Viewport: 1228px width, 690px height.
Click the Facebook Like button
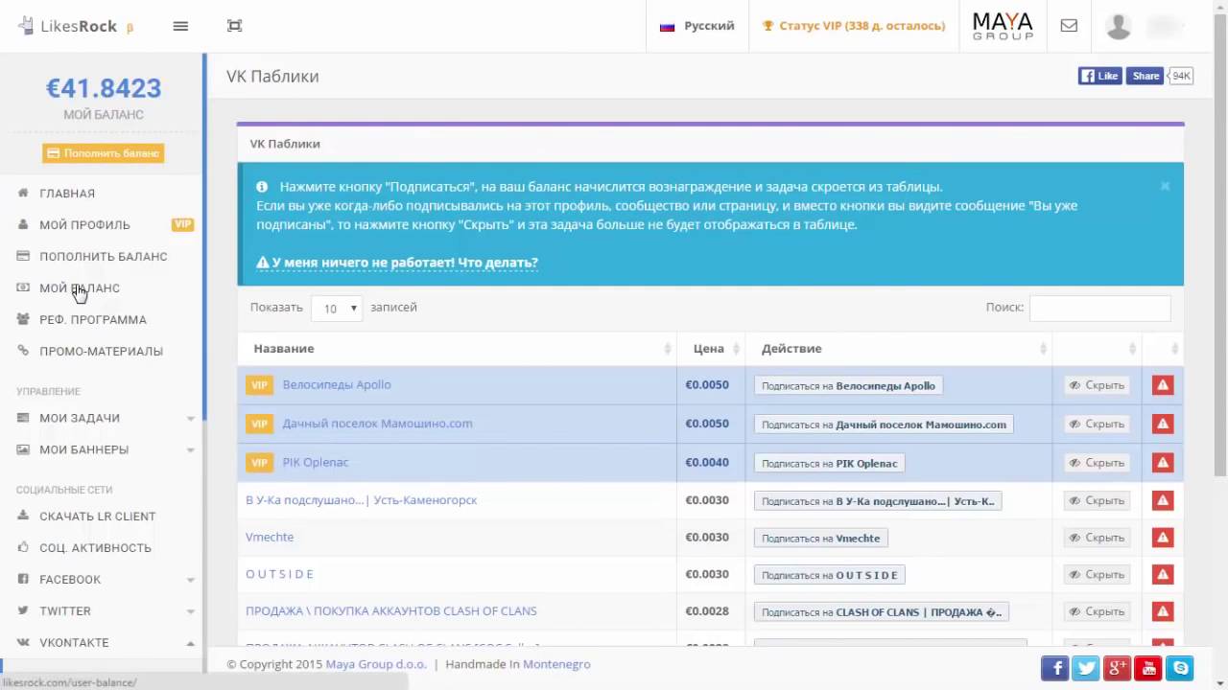[x=1099, y=76]
